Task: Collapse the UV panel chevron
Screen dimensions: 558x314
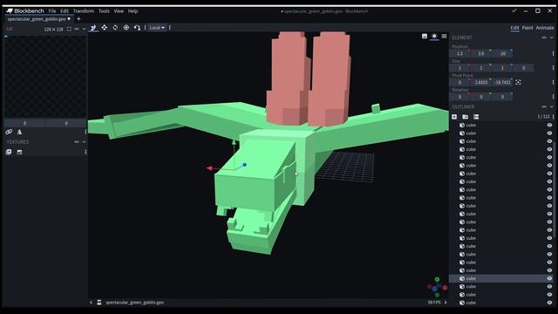Action: [x=84, y=29]
